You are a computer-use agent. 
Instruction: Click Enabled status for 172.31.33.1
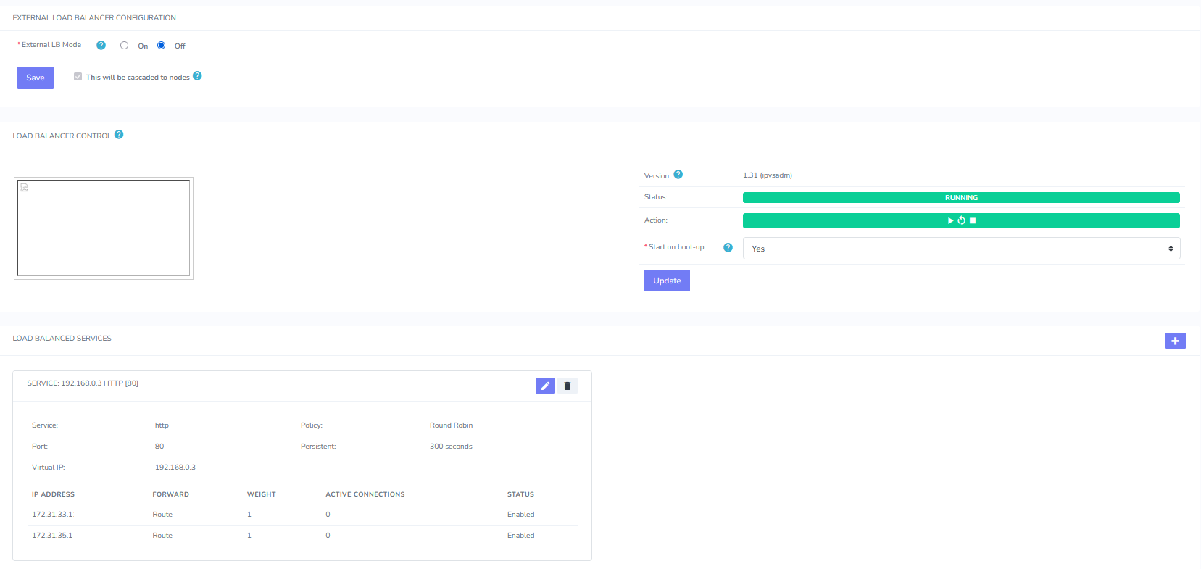pos(521,515)
